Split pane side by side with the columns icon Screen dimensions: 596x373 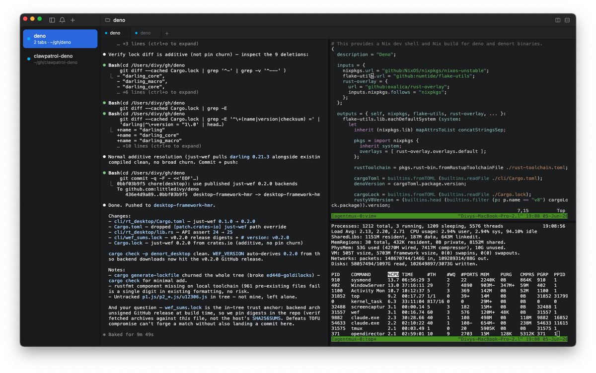(x=558, y=20)
